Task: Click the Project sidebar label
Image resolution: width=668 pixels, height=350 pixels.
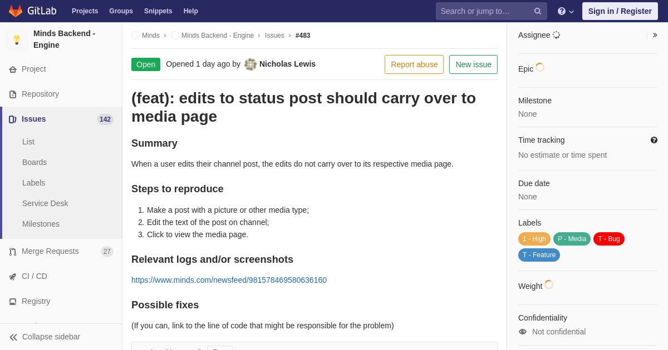Action: click(x=34, y=69)
